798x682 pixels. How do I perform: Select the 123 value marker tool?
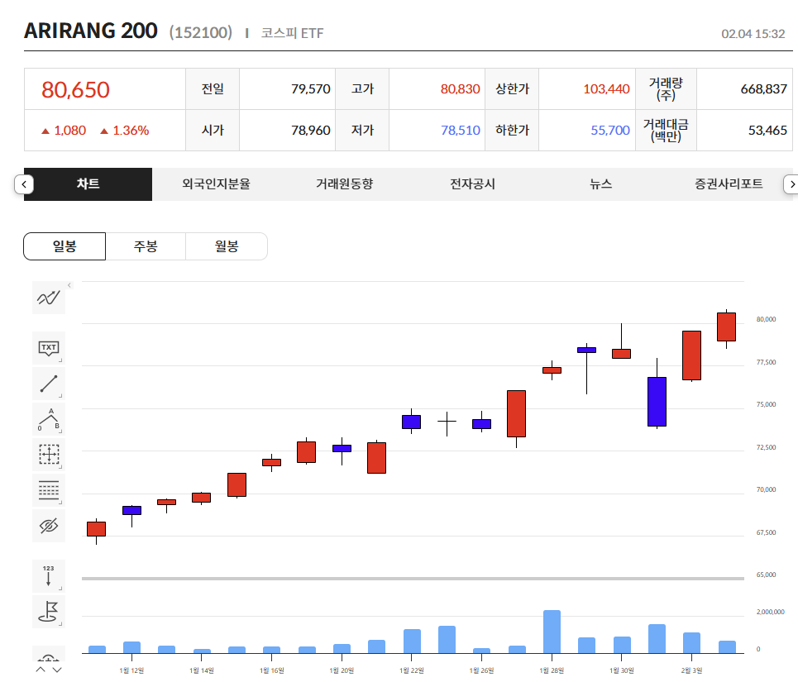(49, 575)
